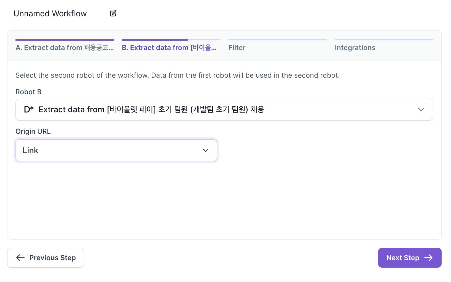Click the Next Step button
Viewport: 451px width, 282px height.
coord(410,258)
